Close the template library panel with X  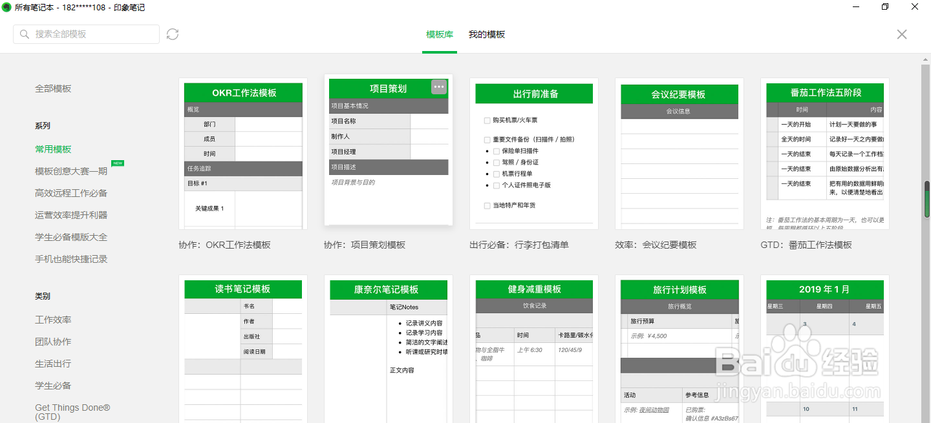tap(902, 34)
